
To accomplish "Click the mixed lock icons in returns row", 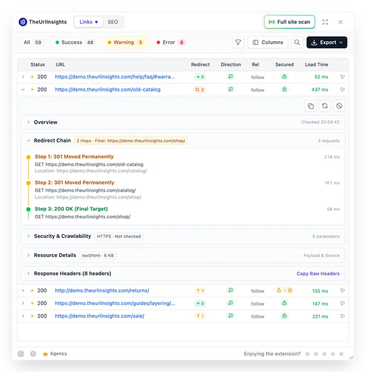I will [284, 290].
